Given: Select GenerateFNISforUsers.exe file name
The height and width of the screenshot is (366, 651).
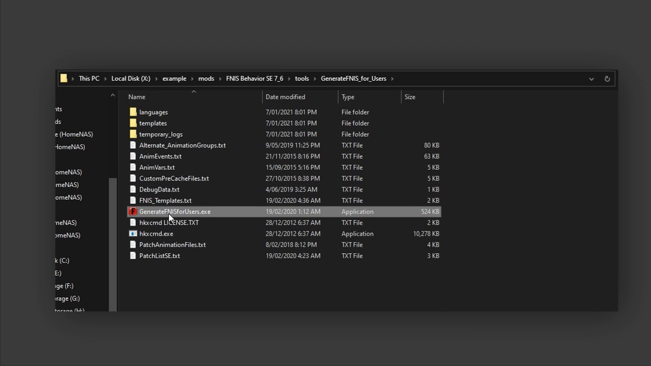Looking at the screenshot, I should [x=175, y=212].
